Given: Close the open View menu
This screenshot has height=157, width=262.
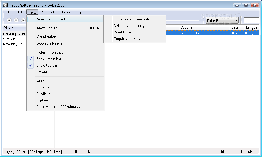Looking at the screenshot, I should click(x=33, y=12).
